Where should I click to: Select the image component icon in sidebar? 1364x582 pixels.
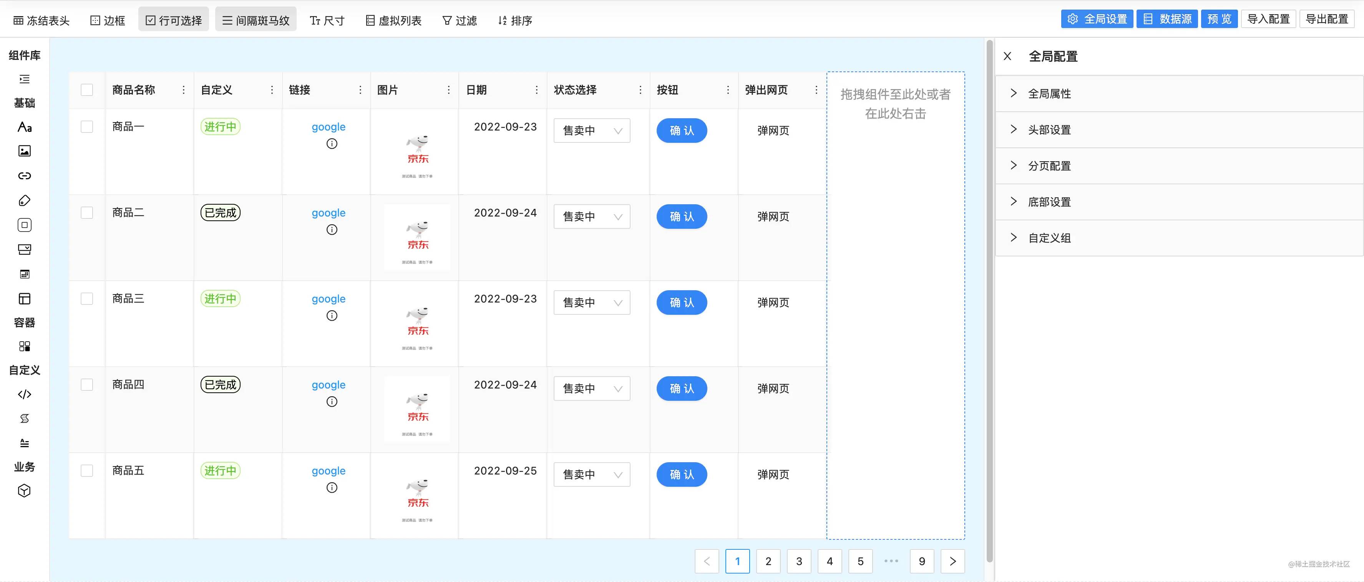24,151
